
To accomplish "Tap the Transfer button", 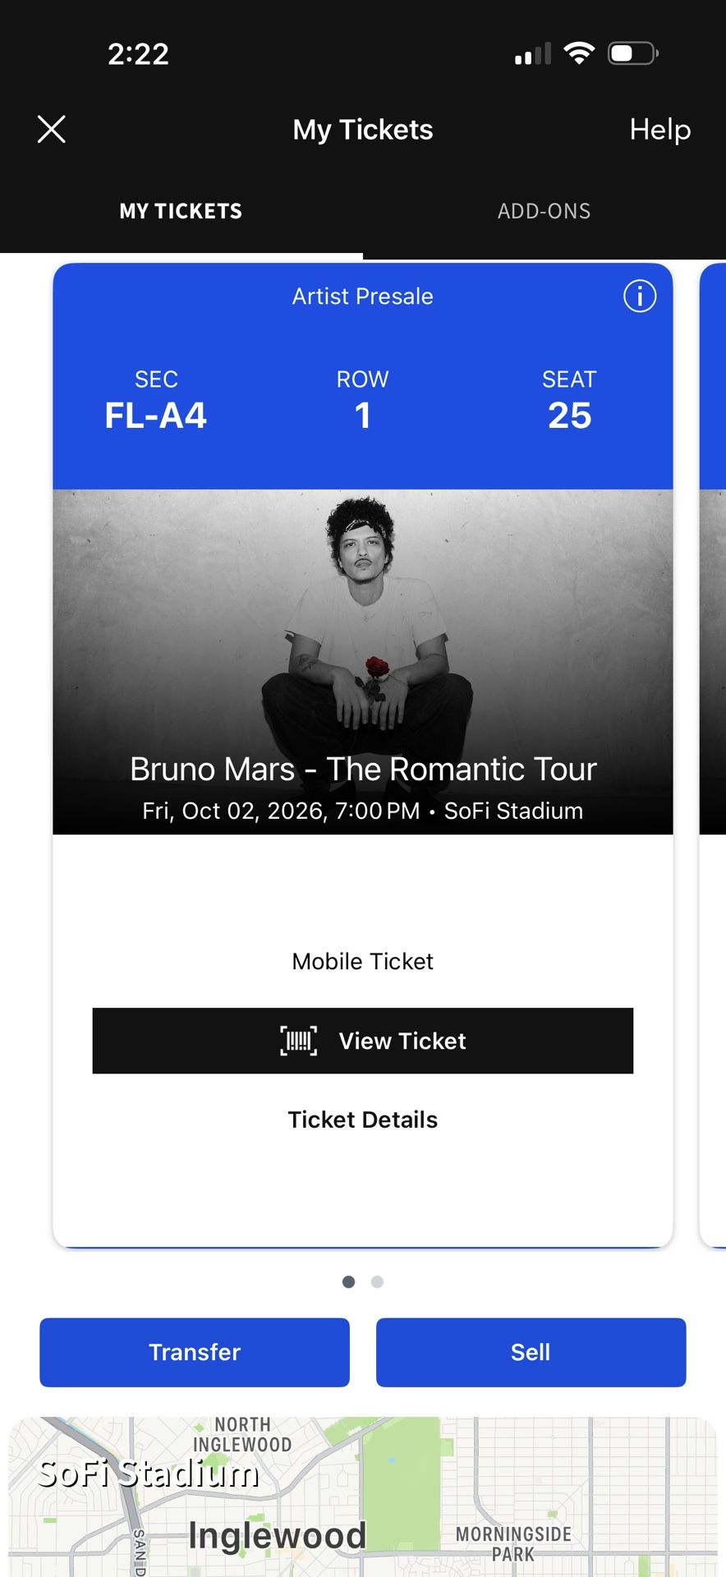I will pyautogui.click(x=195, y=1352).
